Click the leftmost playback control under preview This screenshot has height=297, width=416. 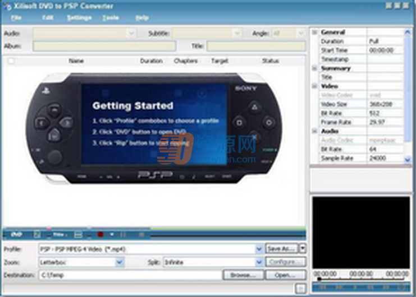[x=321, y=287]
